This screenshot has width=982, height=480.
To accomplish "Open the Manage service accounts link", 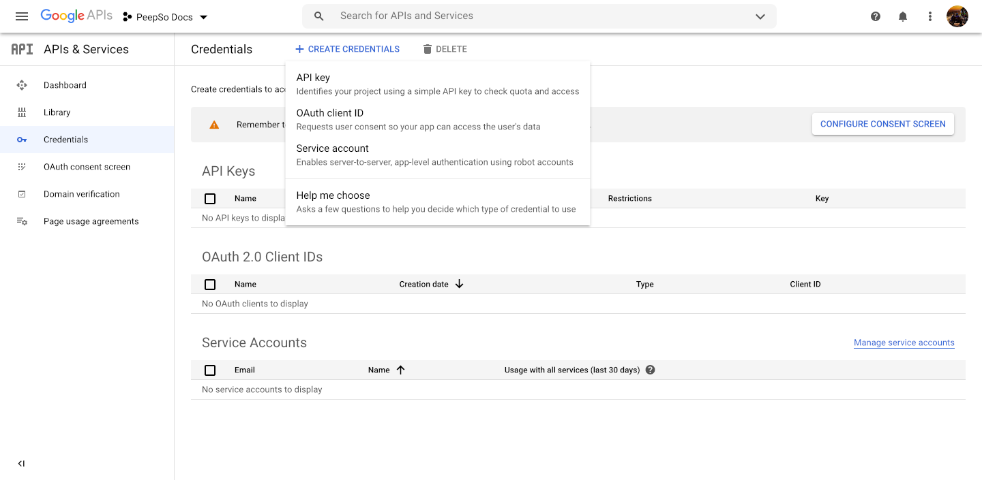I will coord(904,342).
